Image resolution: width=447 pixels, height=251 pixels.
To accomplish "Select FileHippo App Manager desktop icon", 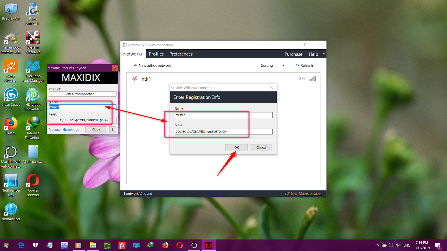I will click(33, 71).
